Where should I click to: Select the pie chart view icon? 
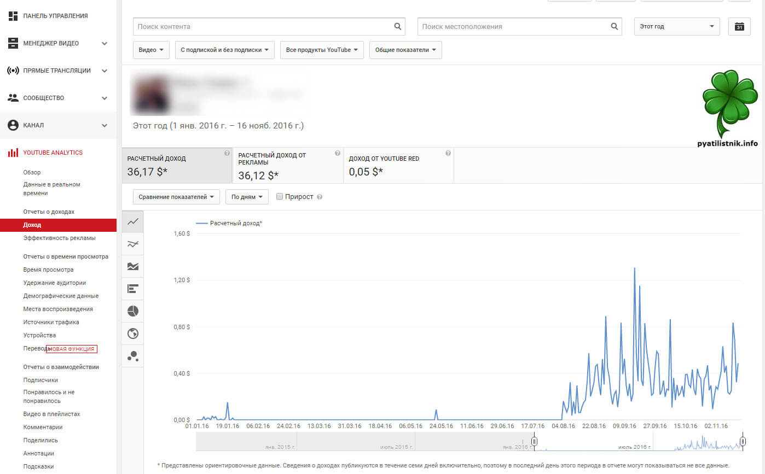132,311
